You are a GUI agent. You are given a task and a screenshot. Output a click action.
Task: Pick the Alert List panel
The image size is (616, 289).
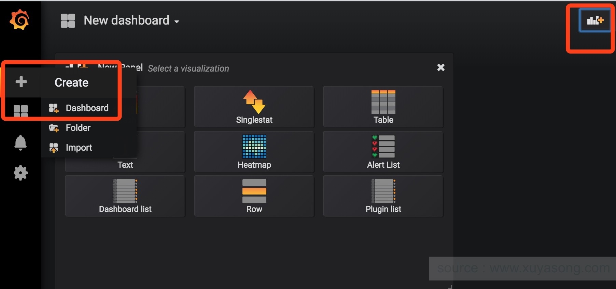click(383, 152)
